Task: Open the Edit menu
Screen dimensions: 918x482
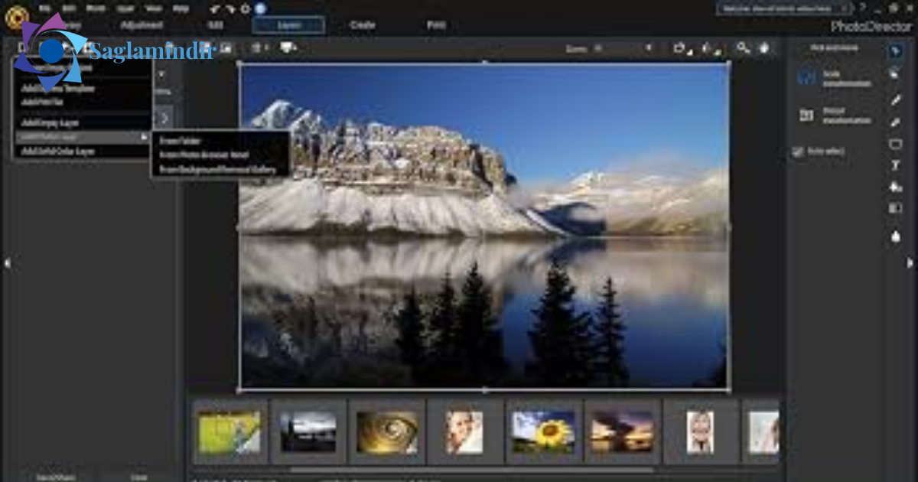Action: coord(69,8)
